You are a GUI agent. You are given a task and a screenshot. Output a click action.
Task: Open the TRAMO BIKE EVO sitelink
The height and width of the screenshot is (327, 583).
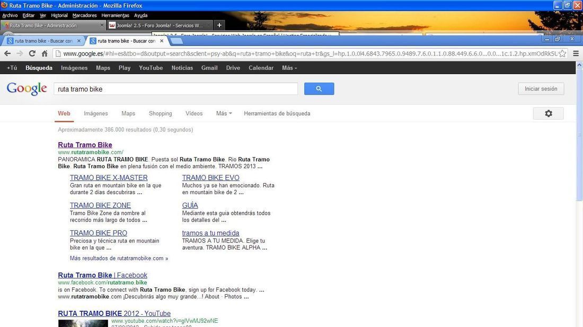click(x=211, y=178)
